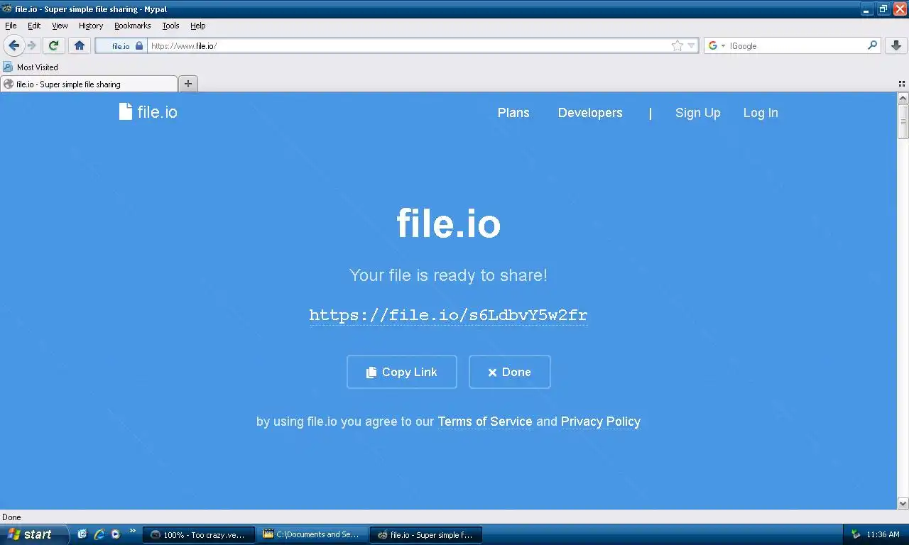Launch Internet Explorer from quick launch
Image resolution: width=909 pixels, height=545 pixels.
point(99,534)
